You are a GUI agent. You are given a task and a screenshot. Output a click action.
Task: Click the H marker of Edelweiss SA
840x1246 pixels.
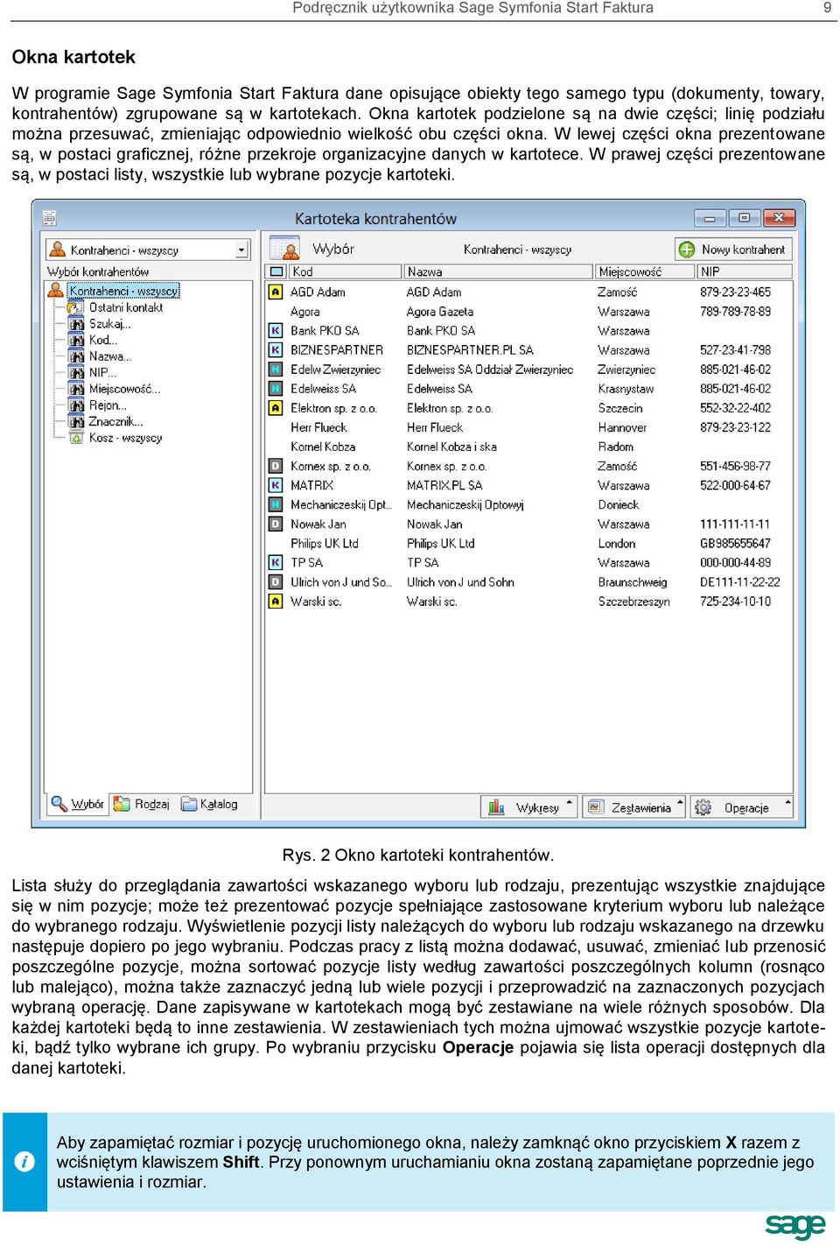276,388
